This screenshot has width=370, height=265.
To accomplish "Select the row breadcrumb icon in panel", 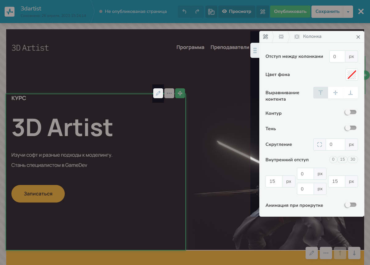I will click(x=281, y=37).
